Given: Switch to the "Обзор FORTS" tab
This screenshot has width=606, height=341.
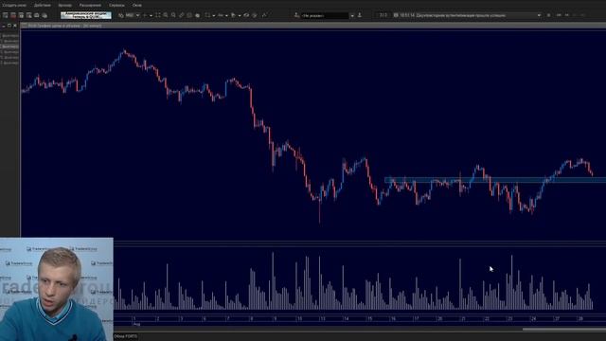Looking at the screenshot, I should tap(126, 336).
